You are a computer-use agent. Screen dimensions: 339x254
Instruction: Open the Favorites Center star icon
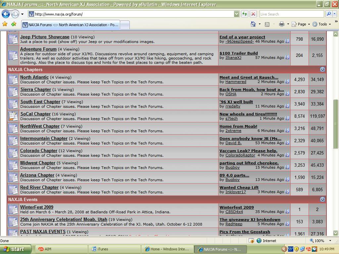[x=5, y=24]
